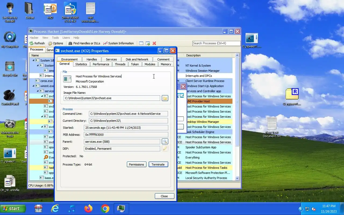Image resolution: width=344 pixels, height=215 pixels.
Task: Click Close in the Properties dialog
Action: pyautogui.click(x=164, y=196)
